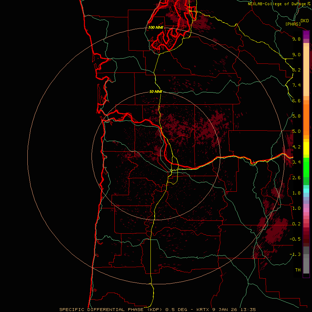Click the -1.3 value on the color scale
Image resolution: width=312 pixels, height=312 pixels.
click(x=295, y=254)
